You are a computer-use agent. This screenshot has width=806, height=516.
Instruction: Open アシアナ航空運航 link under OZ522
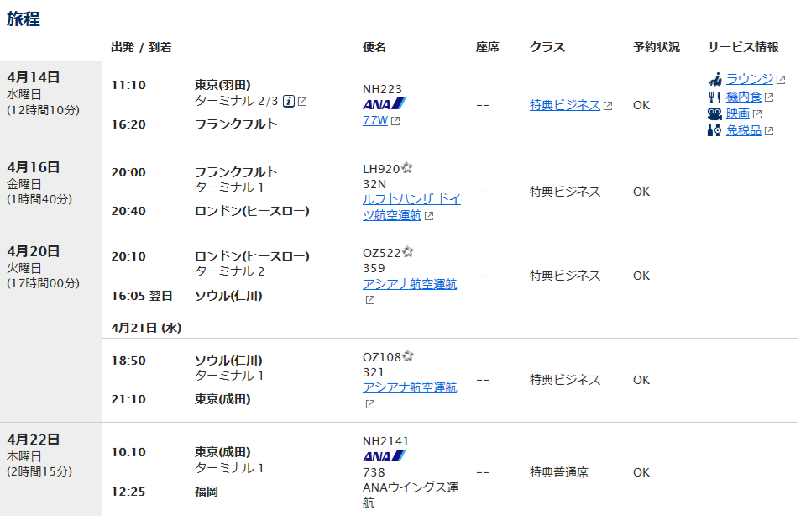(x=410, y=284)
